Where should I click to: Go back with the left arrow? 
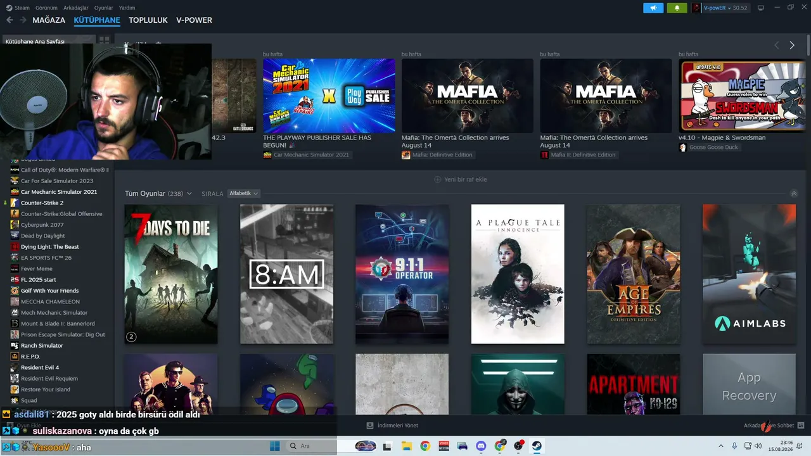click(10, 20)
